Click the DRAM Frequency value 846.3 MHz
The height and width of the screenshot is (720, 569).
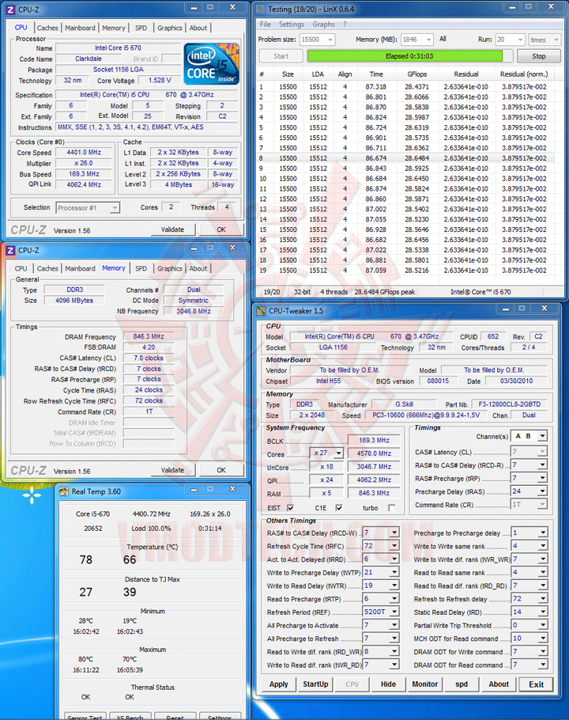coord(149,336)
